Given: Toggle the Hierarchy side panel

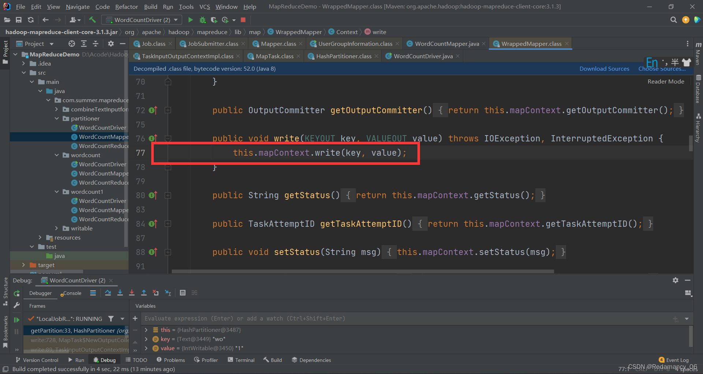Looking at the screenshot, I should coord(698,128).
